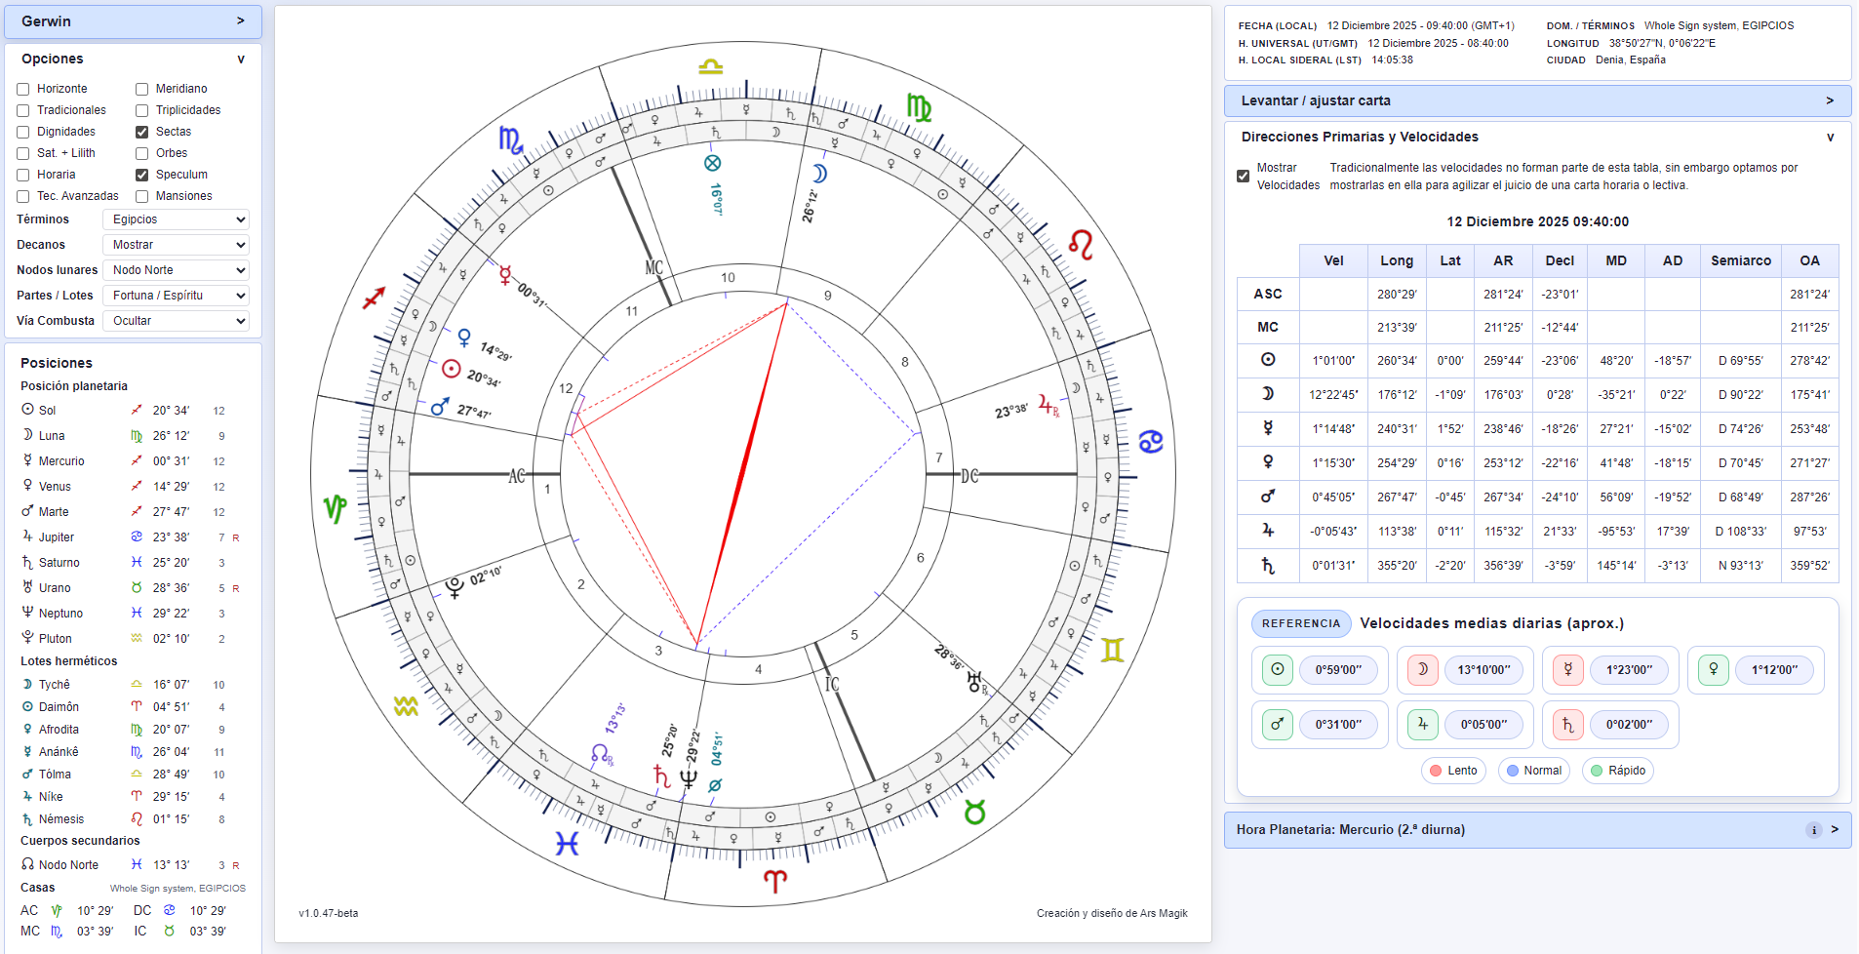Open the Nodos lunares dropdown
Viewport: 1859px width, 954px height.
point(176,270)
